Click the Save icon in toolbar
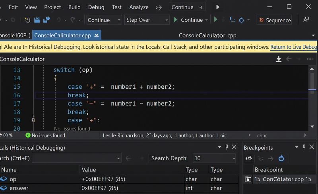The height and width of the screenshot is (194, 318). click(37, 20)
